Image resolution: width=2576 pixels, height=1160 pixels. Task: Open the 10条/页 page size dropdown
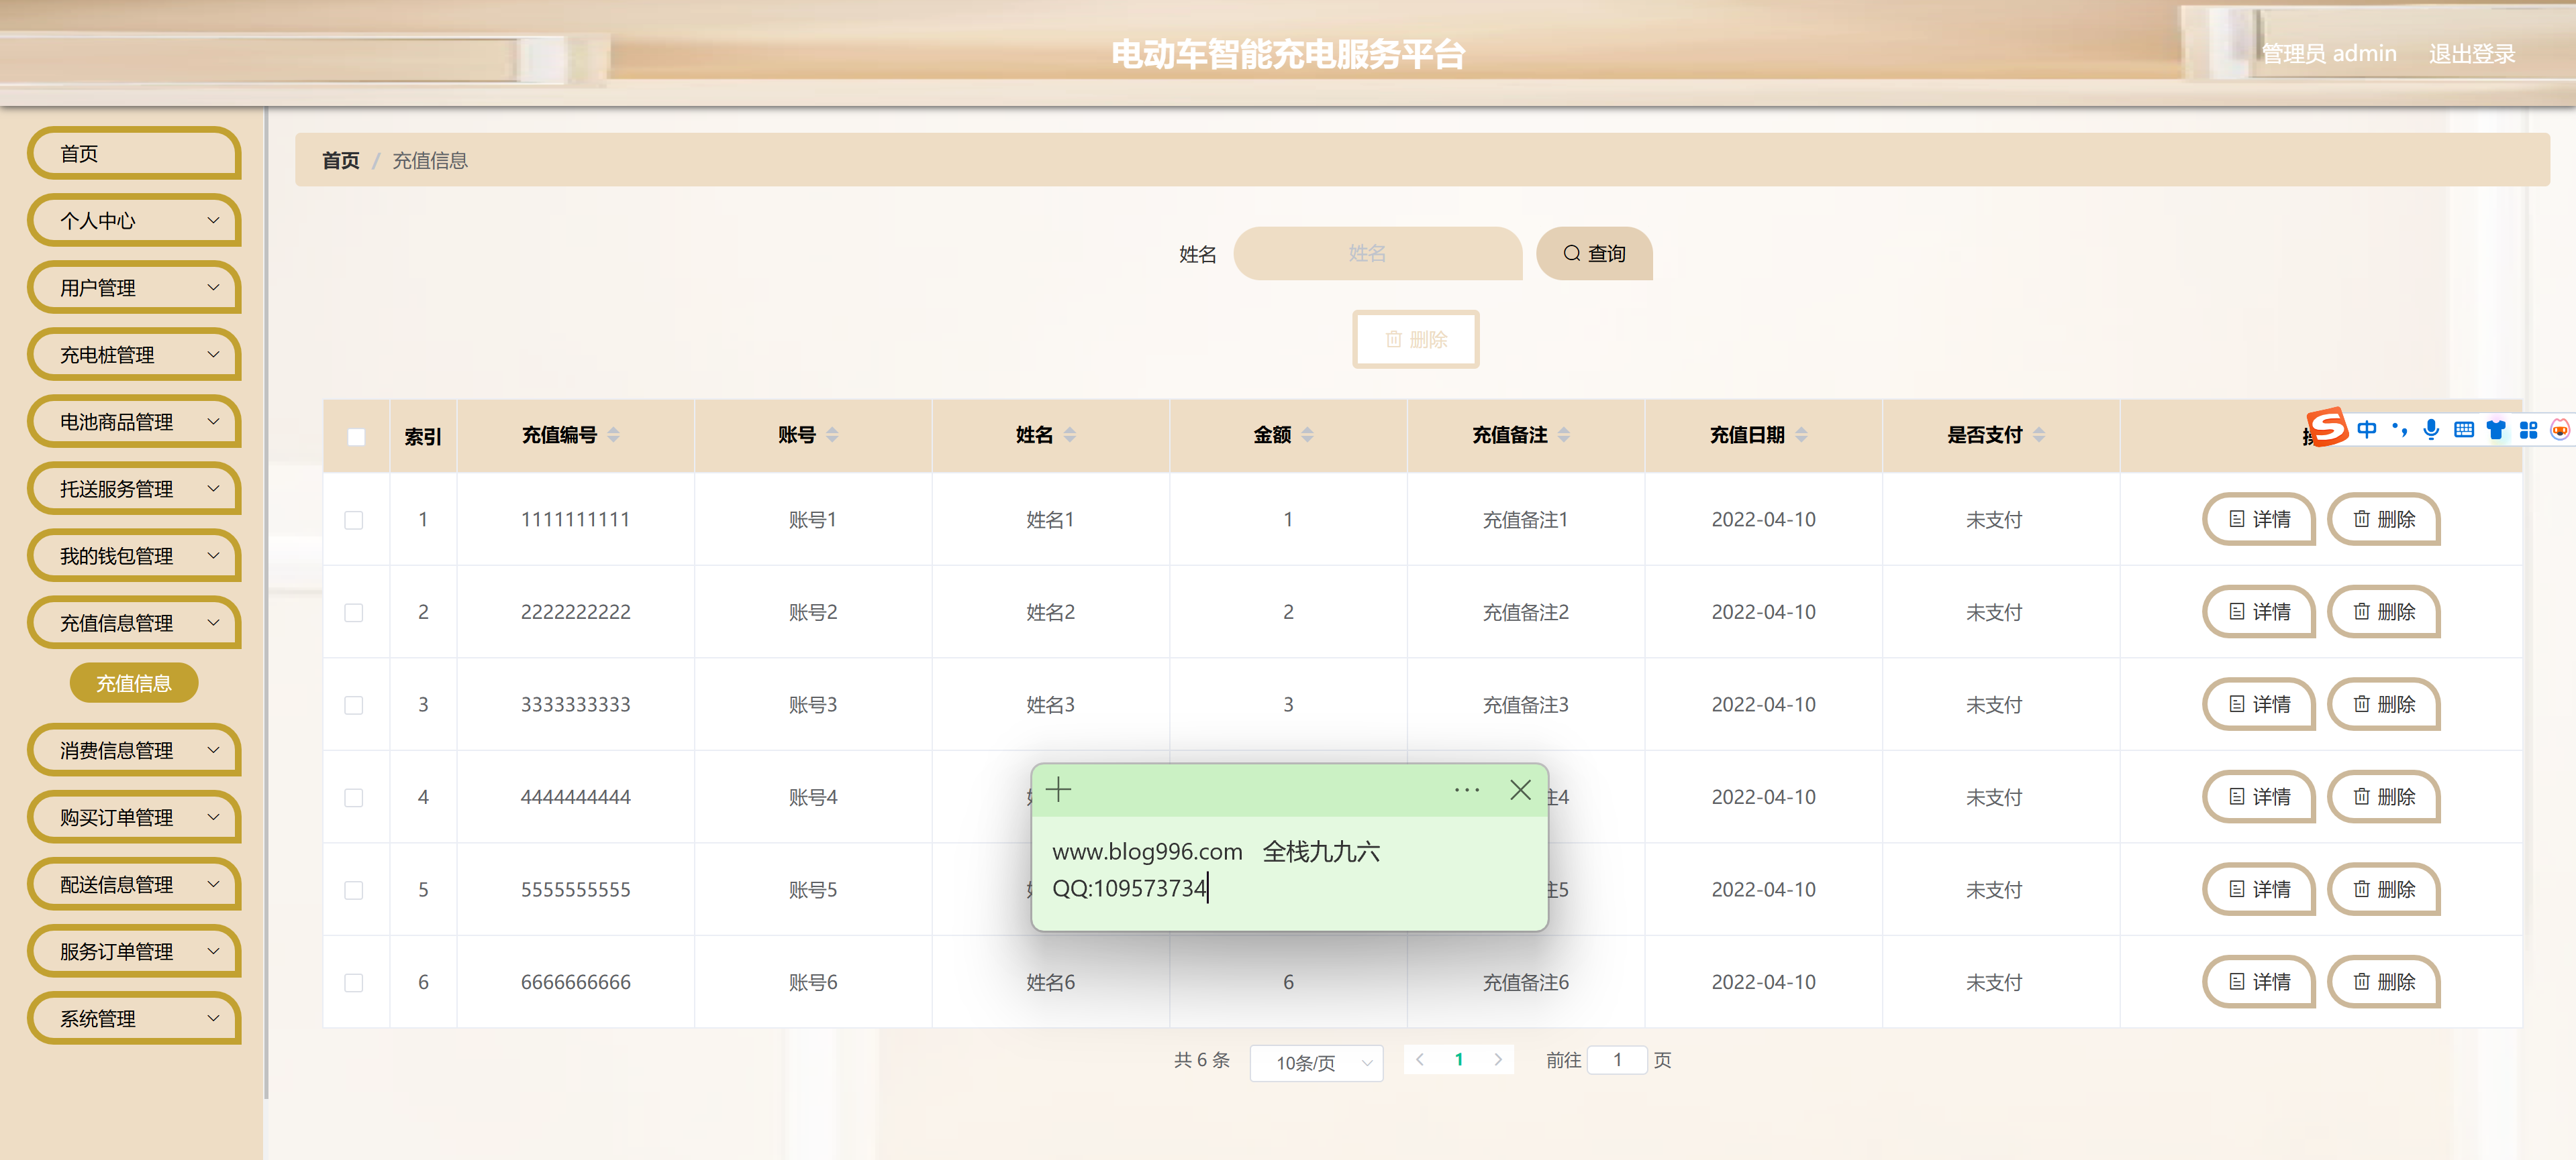click(x=1316, y=1062)
